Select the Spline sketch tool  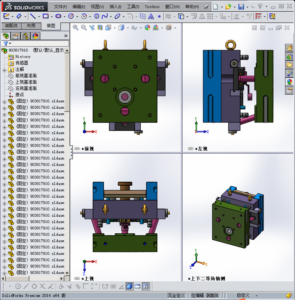point(105,16)
